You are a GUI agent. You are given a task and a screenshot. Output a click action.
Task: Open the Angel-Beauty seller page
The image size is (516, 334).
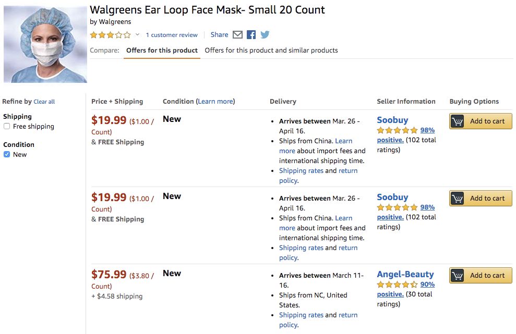click(x=405, y=274)
